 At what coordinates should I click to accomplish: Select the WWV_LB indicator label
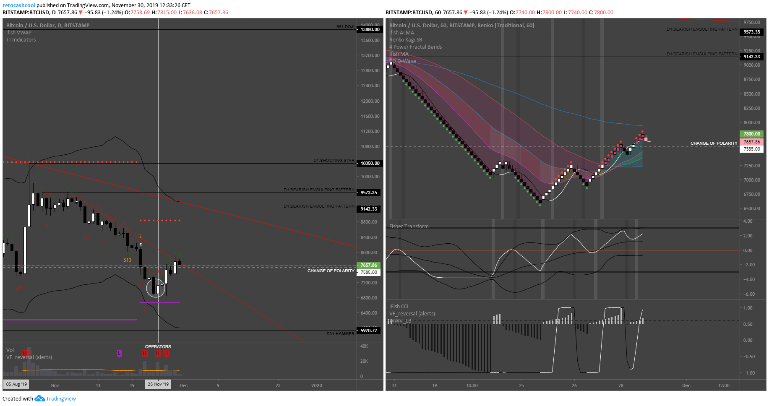point(400,320)
